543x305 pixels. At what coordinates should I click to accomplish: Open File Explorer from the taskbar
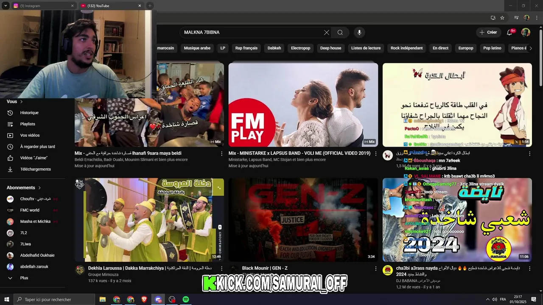(x=103, y=299)
